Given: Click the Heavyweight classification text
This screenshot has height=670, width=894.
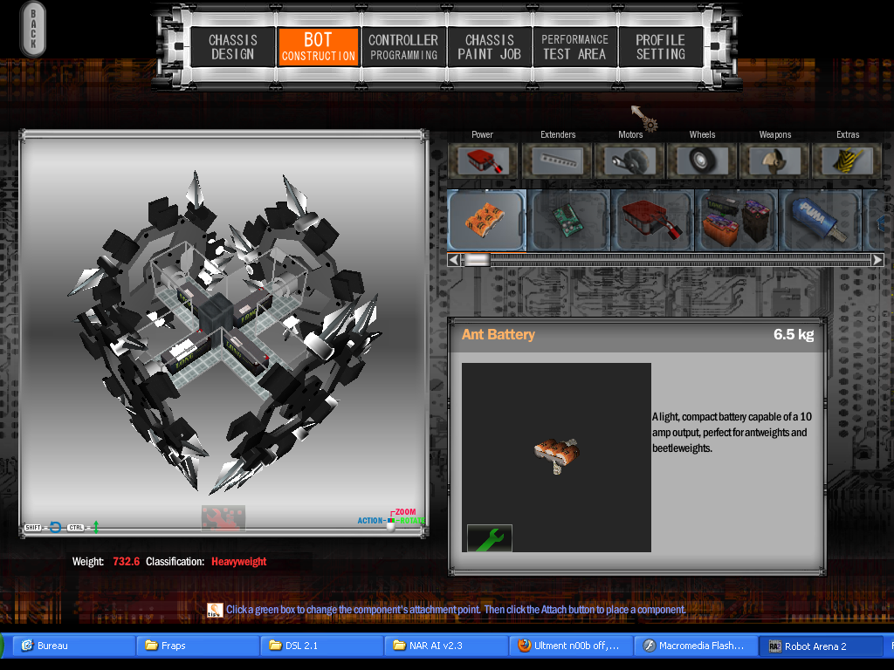Looking at the screenshot, I should coord(239,562).
